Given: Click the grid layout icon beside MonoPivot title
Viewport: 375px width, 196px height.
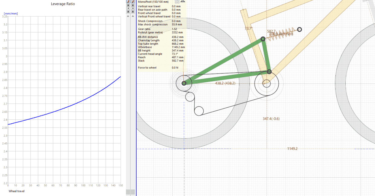Looking at the screenshot, I should pyautogui.click(x=177, y=2).
